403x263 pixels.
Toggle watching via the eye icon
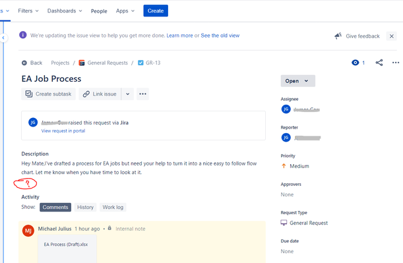point(356,63)
